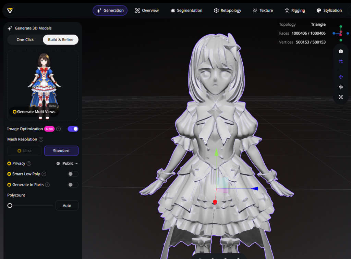
Task: Switch to the Rigging tab
Action: click(294, 11)
